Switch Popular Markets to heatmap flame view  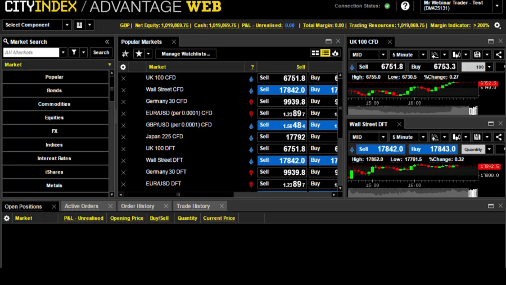(336, 53)
